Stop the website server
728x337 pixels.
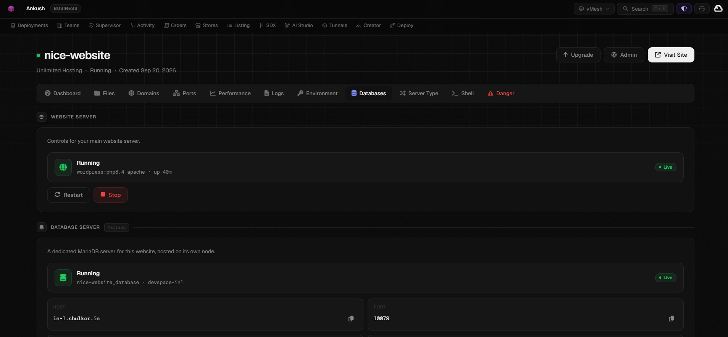pyautogui.click(x=111, y=195)
